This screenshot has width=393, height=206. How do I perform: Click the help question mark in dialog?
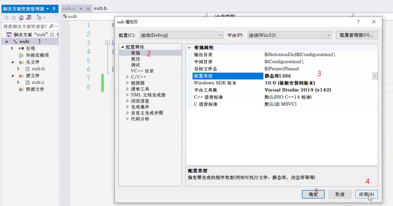click(358, 22)
